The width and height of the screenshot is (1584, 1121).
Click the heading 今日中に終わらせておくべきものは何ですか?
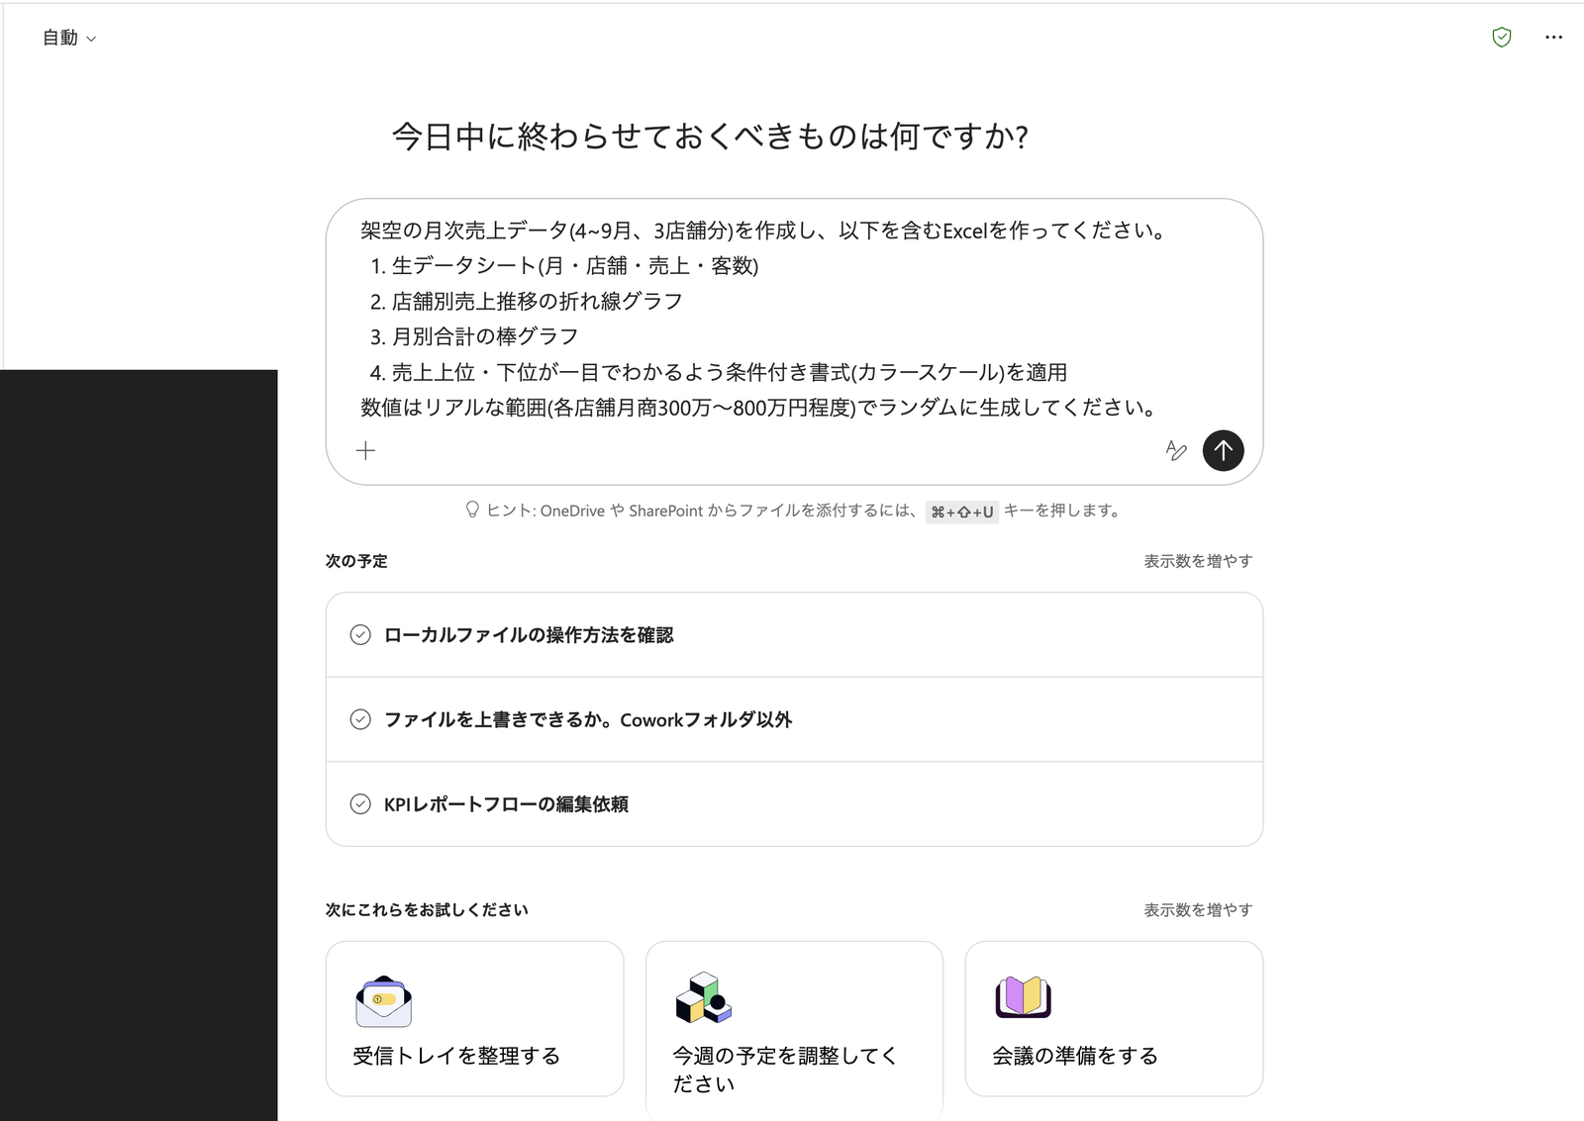(x=710, y=137)
